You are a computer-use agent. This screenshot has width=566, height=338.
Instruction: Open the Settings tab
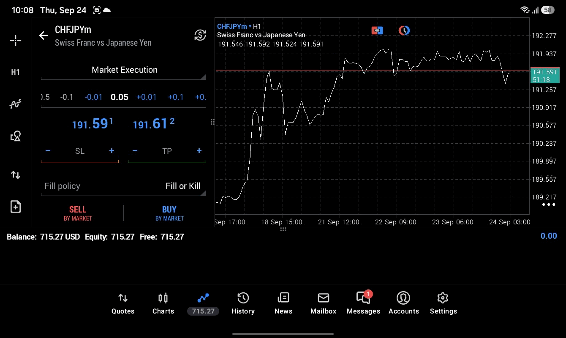[443, 304]
